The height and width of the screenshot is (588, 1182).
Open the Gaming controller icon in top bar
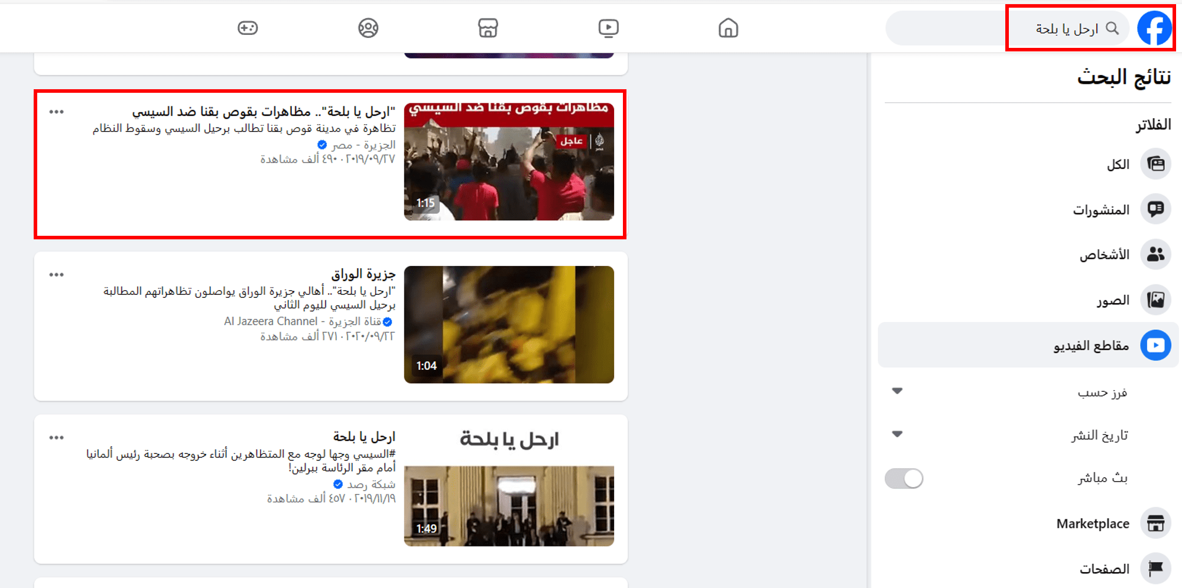point(248,28)
